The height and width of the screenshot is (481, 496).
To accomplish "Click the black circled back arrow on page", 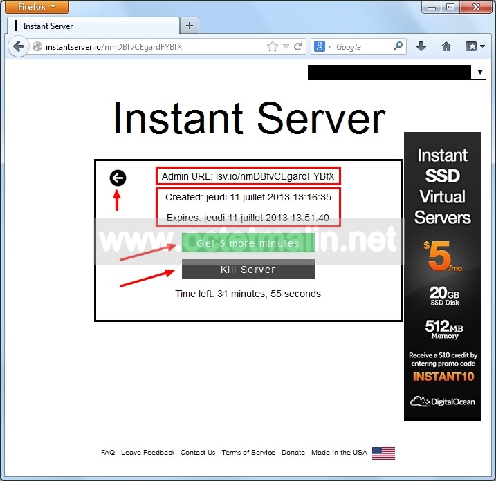I will point(118,178).
